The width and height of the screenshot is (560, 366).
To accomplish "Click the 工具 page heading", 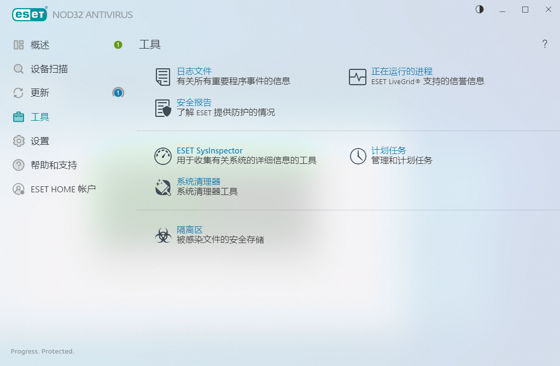I will tap(150, 45).
